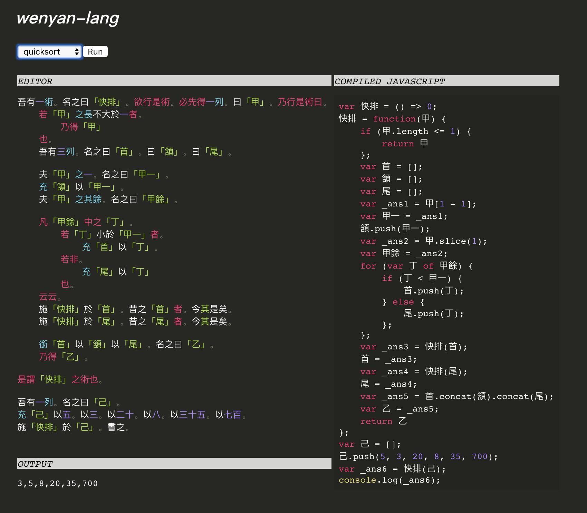This screenshot has height=513, width=587.
Task: Click editor line 若「甲」之長不大於一者
Action: tap(90, 114)
